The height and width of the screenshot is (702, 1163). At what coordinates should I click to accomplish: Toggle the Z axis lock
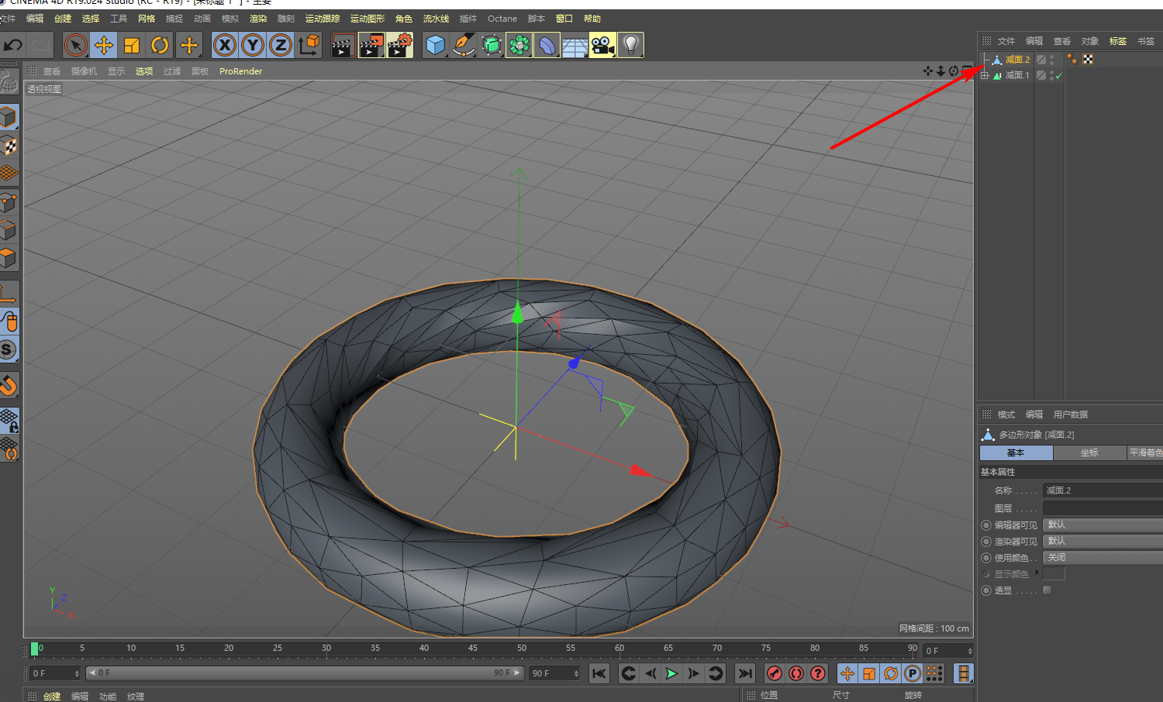pos(281,46)
